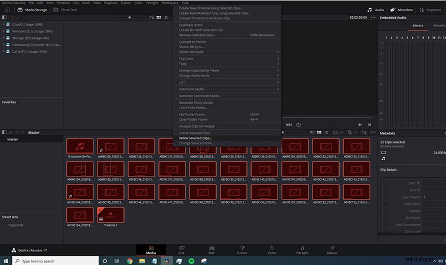Toggle media storage sidebar panel icon
This screenshot has width=446, height=265.
click(4, 18)
